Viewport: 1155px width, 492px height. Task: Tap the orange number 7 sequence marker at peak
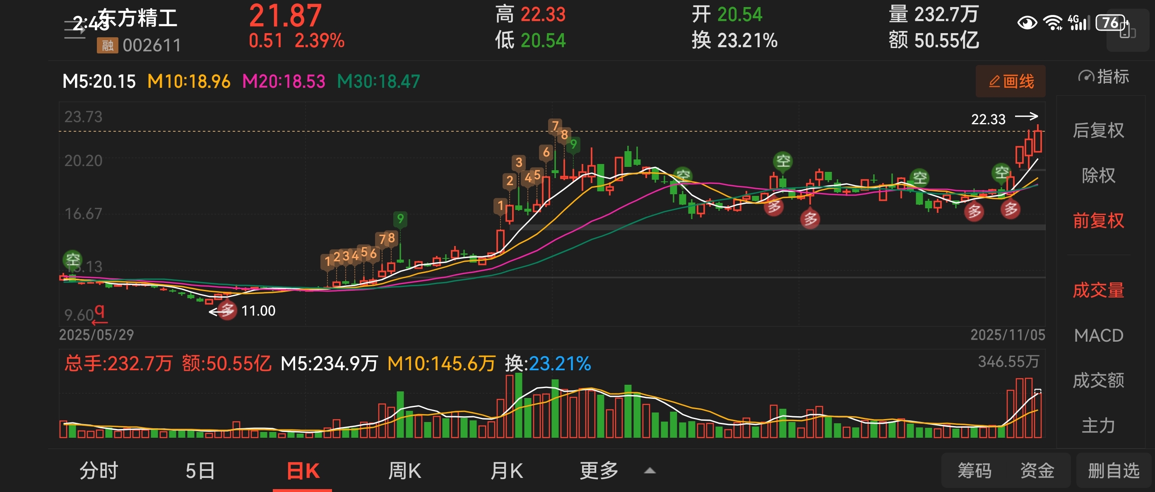click(x=555, y=126)
